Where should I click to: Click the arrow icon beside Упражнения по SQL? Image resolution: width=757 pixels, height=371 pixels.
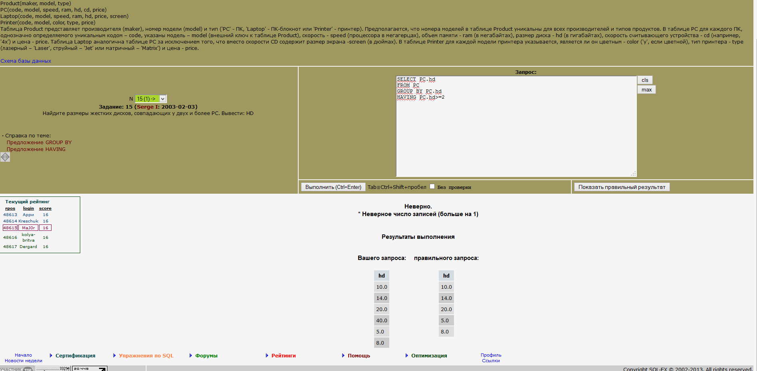click(115, 355)
